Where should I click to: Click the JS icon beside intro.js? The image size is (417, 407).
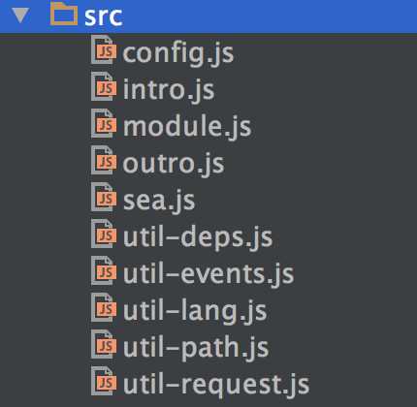coord(104,87)
